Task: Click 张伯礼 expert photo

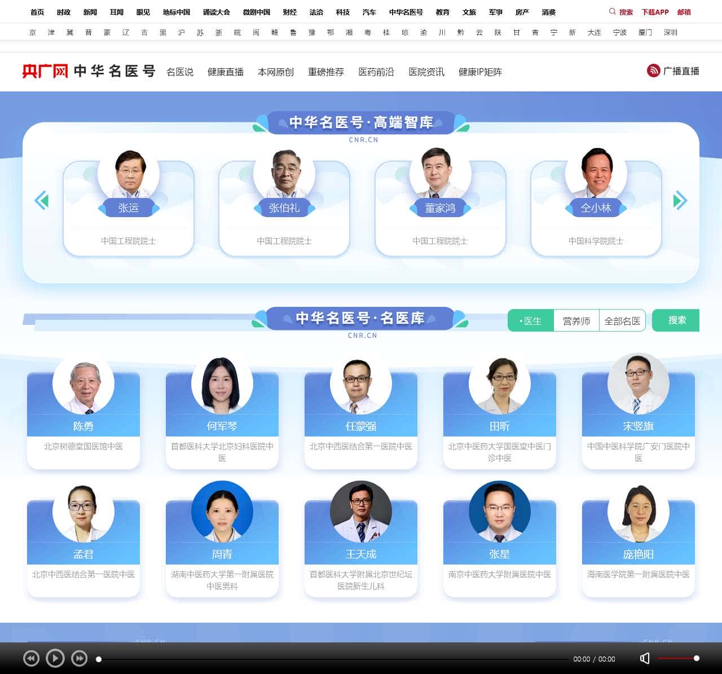Action: coord(284,173)
